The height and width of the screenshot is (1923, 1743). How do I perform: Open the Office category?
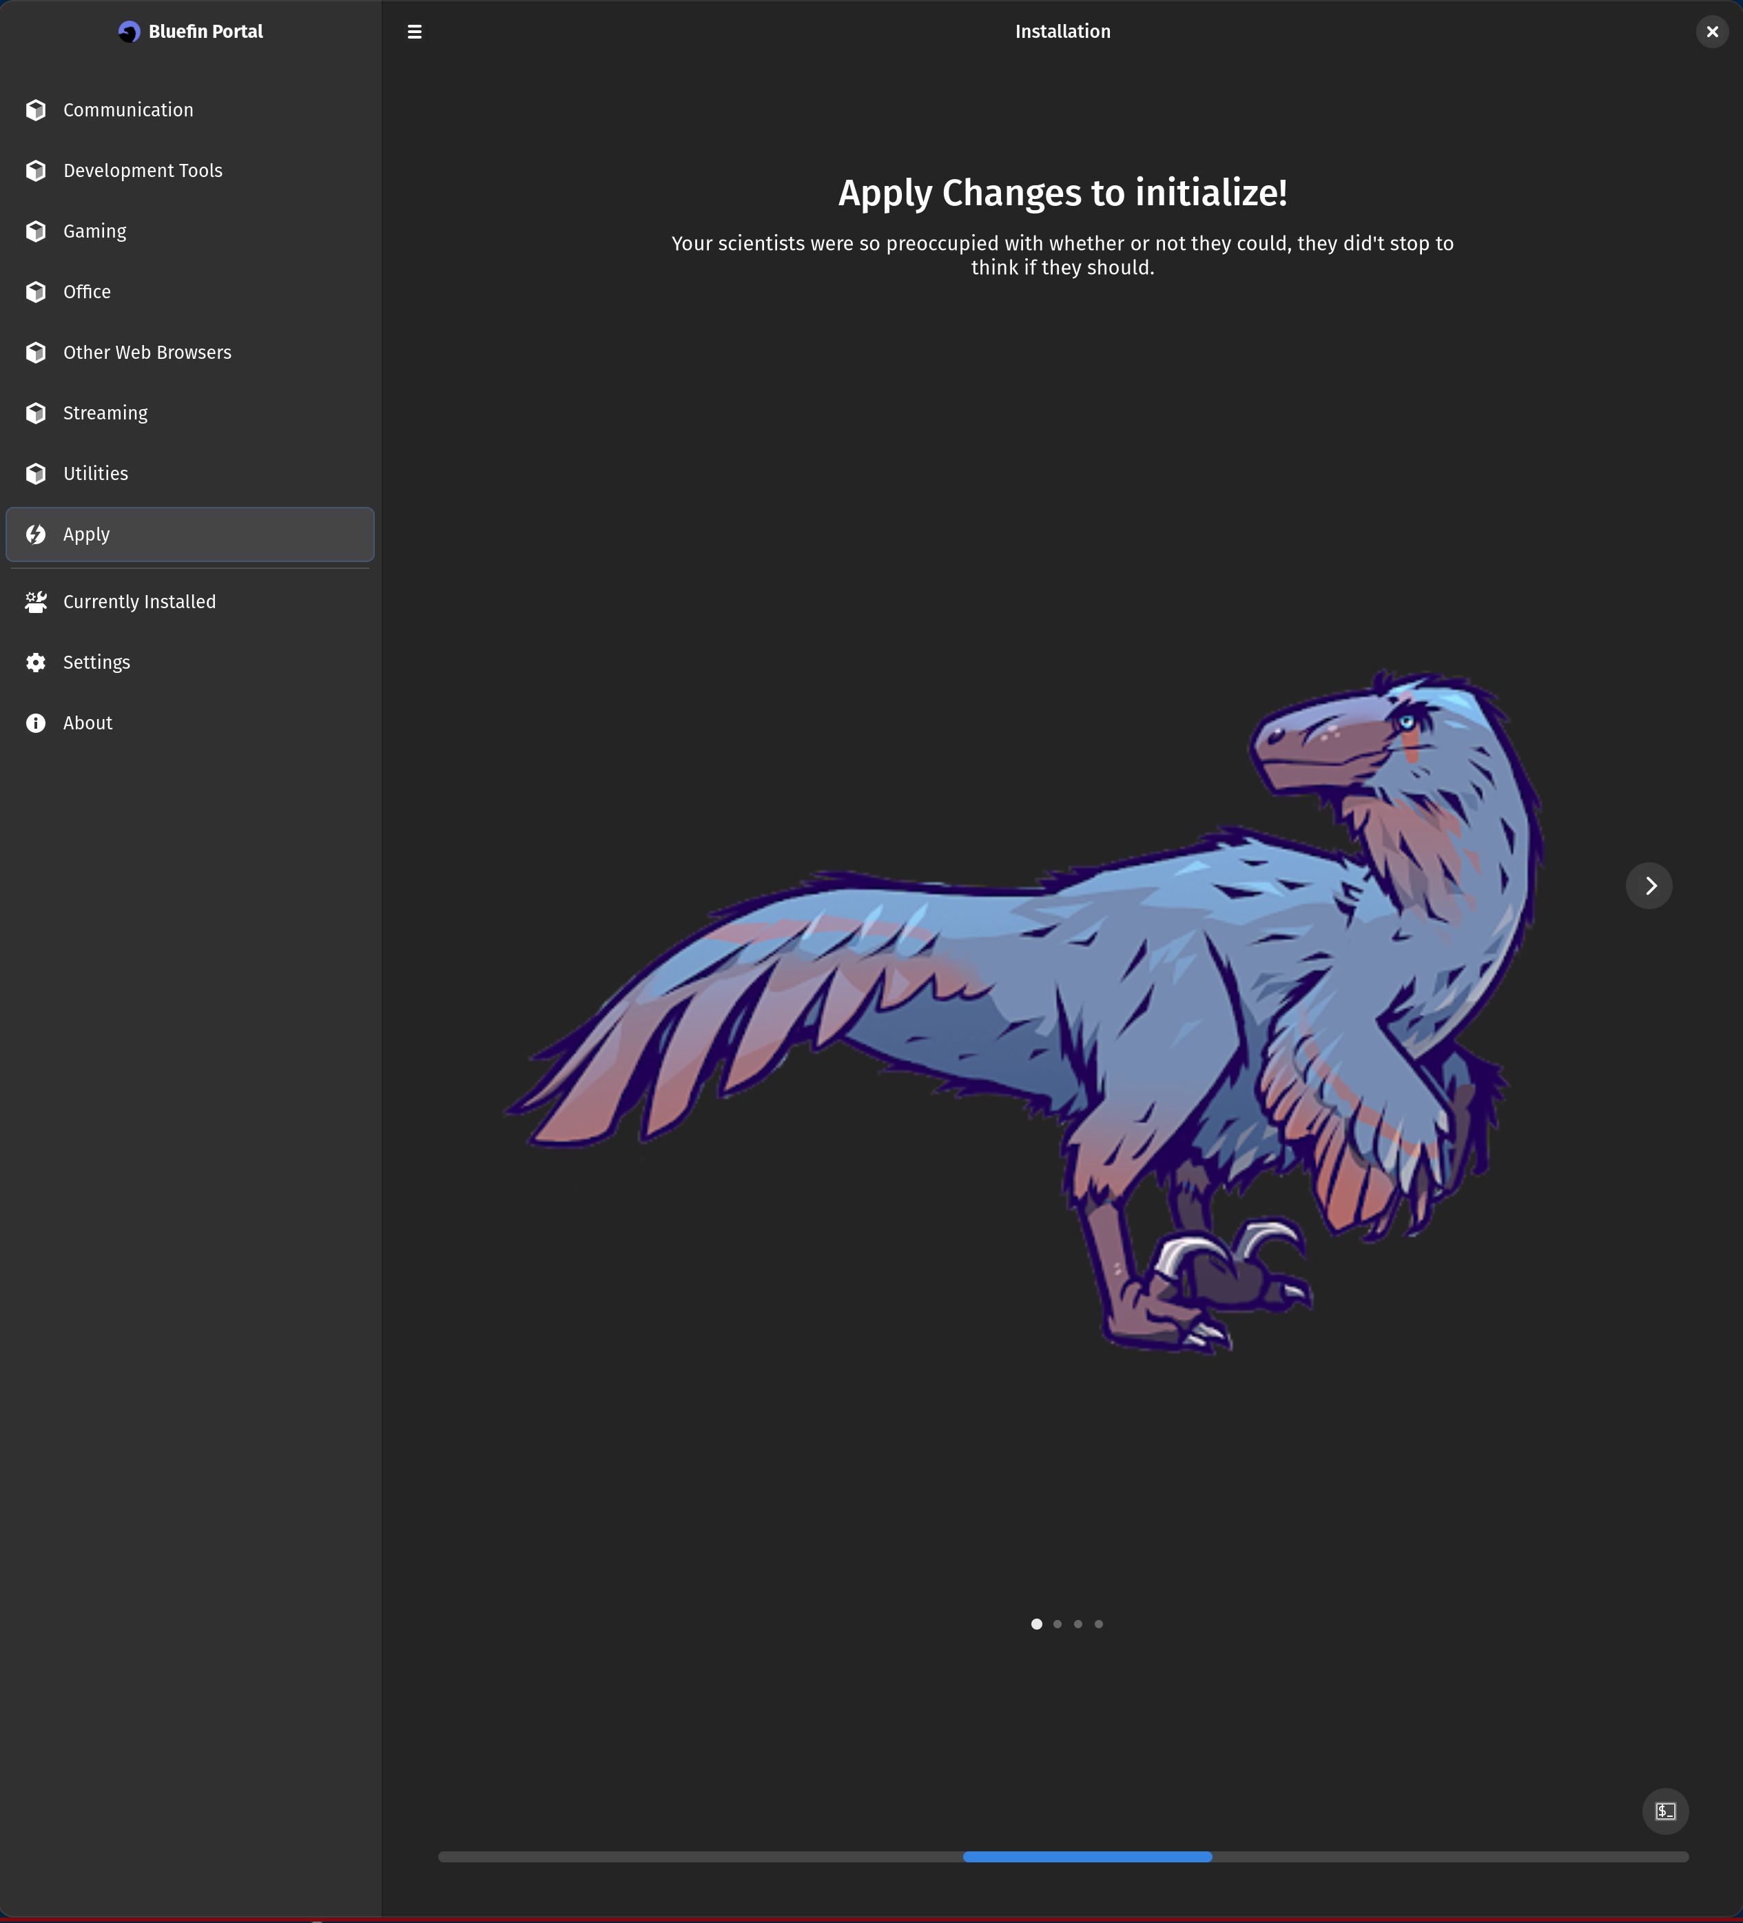(x=87, y=292)
